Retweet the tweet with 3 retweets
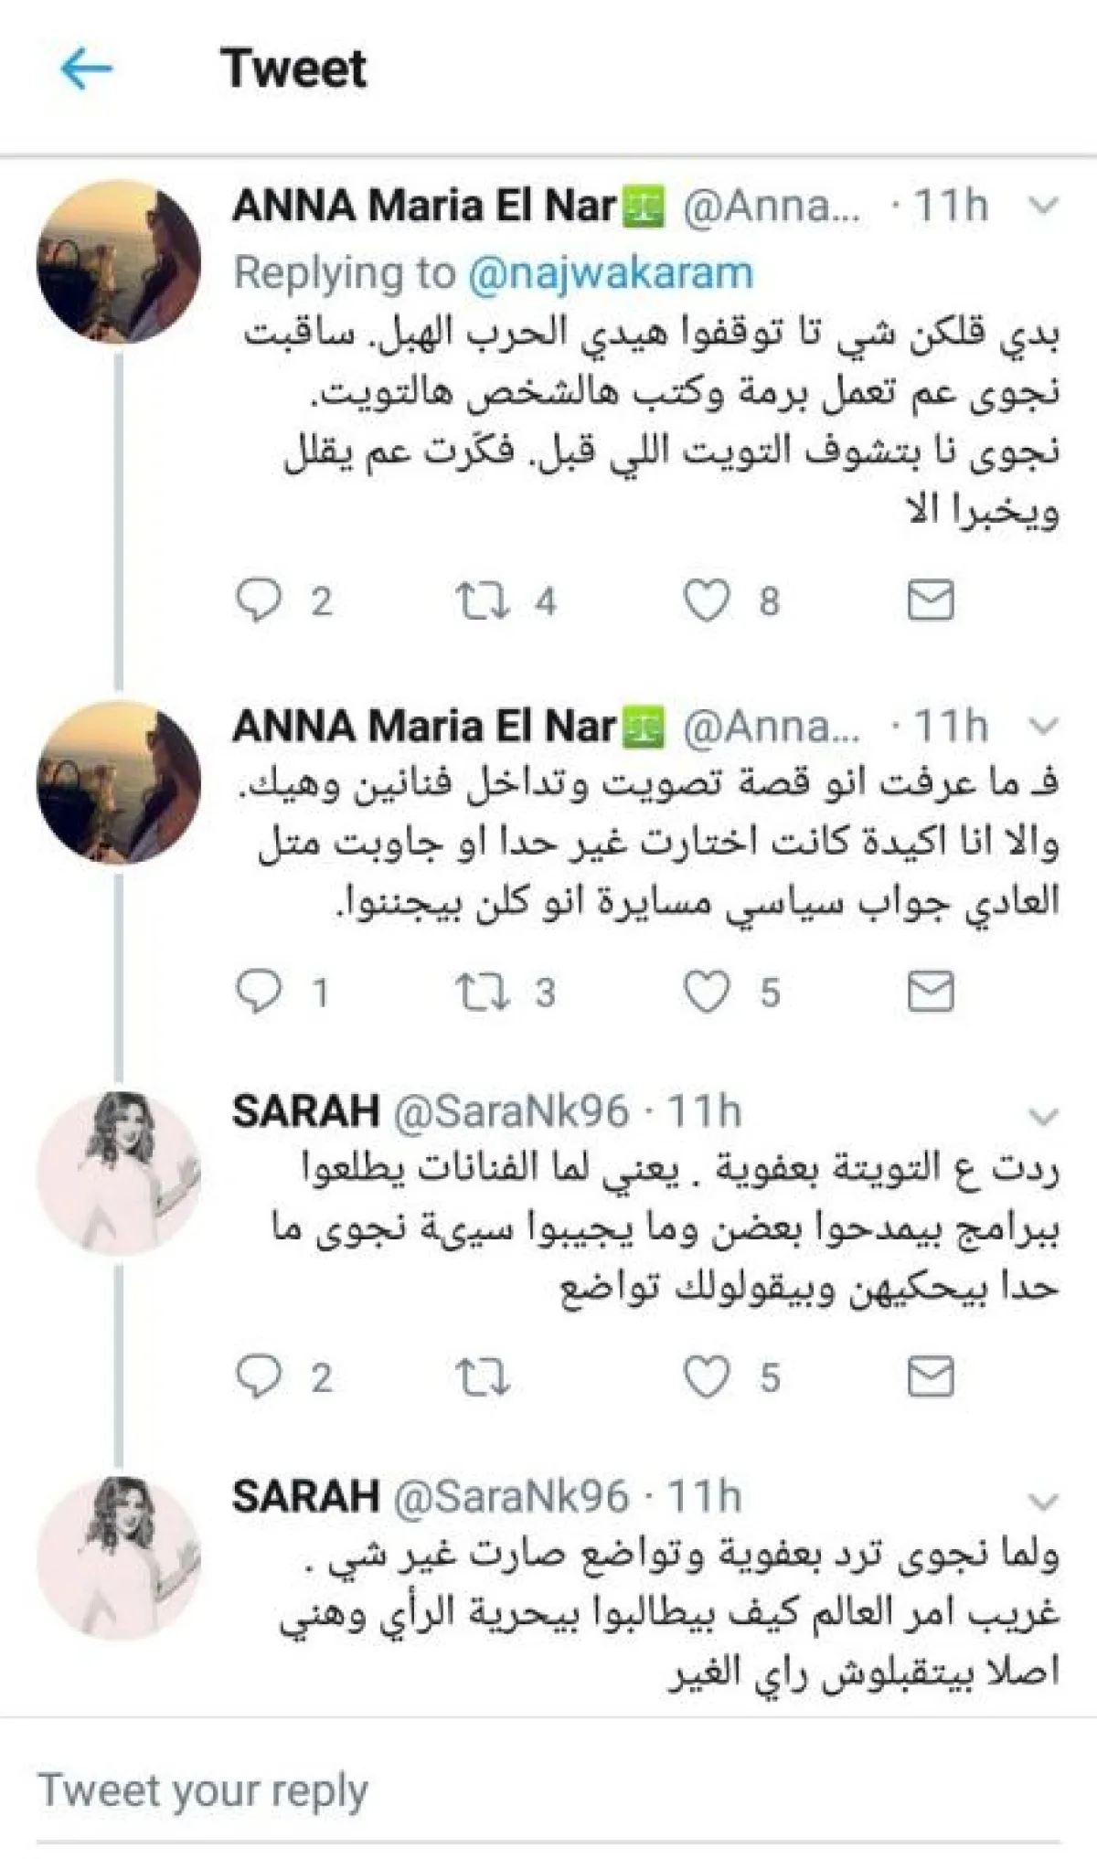The image size is (1097, 1859). pos(482,993)
